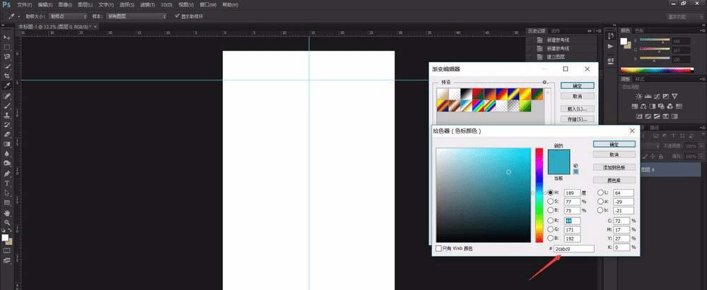Open the 样本 dropdown in options bar
The height and width of the screenshot is (290, 707).
[135, 15]
